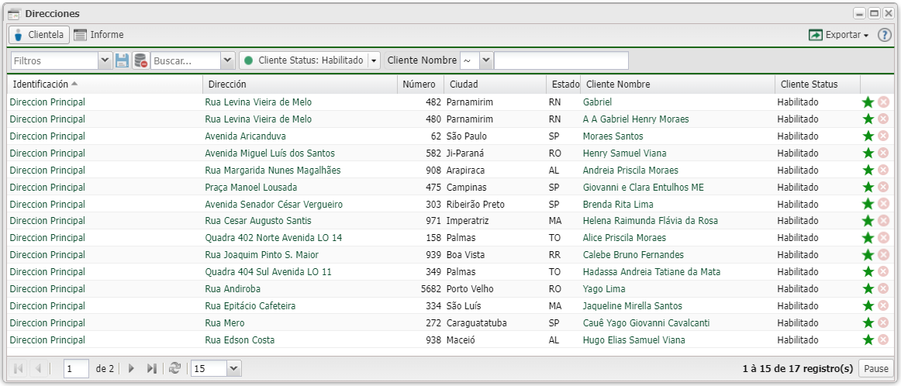This screenshot has width=901, height=386.
Task: Toggle the Cliente Status Habilitado filter
Action: tap(302, 60)
